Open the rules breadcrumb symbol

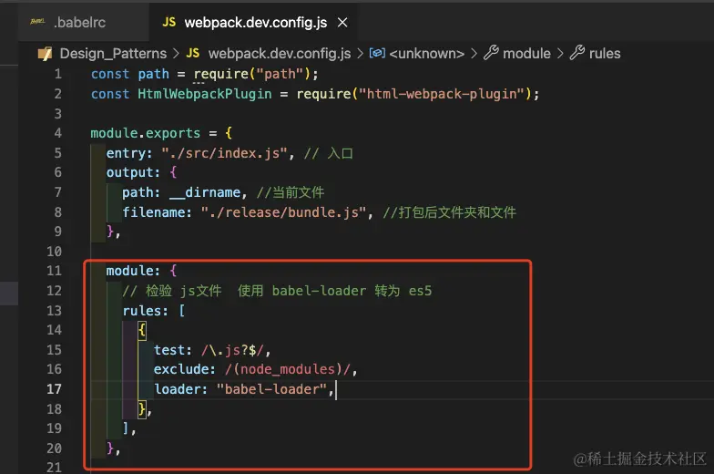point(605,53)
